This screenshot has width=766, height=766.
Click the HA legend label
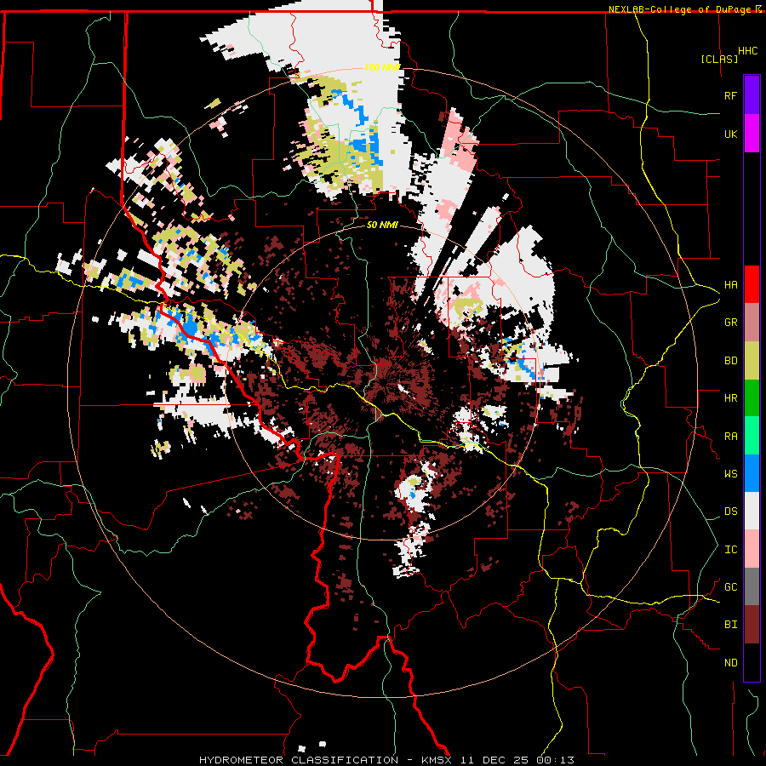coord(730,285)
